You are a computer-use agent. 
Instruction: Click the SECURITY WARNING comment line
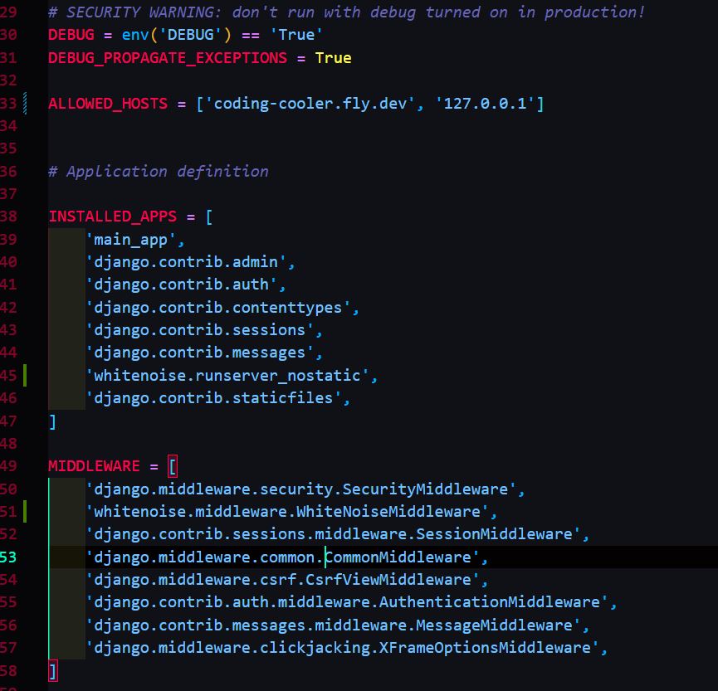[346, 12]
